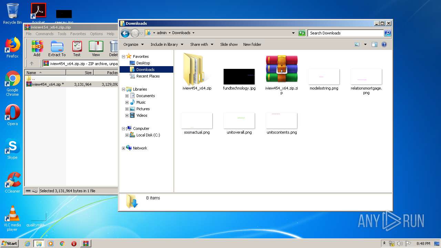
Task: Select Desktop in Favorites
Action: coord(143,63)
